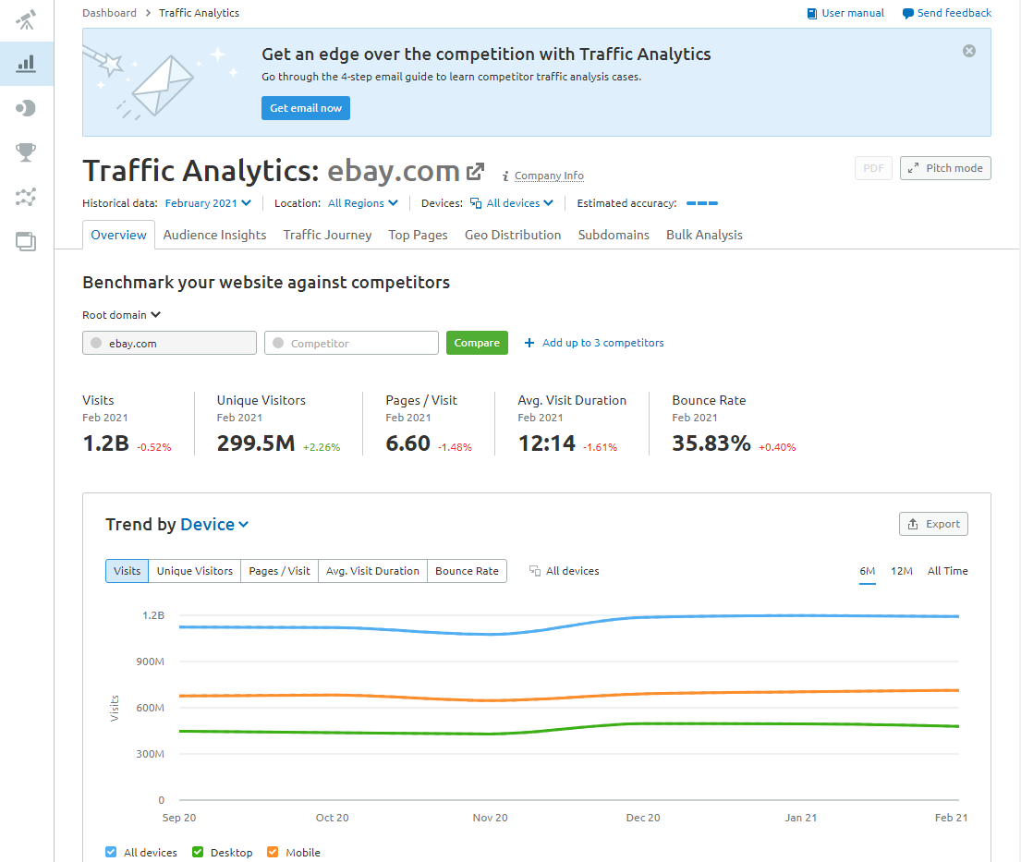The image size is (1021, 862).
Task: Close the Traffic Analytics email banner
Action: (x=969, y=51)
